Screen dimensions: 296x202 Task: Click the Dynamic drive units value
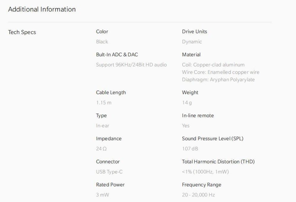[192, 42]
